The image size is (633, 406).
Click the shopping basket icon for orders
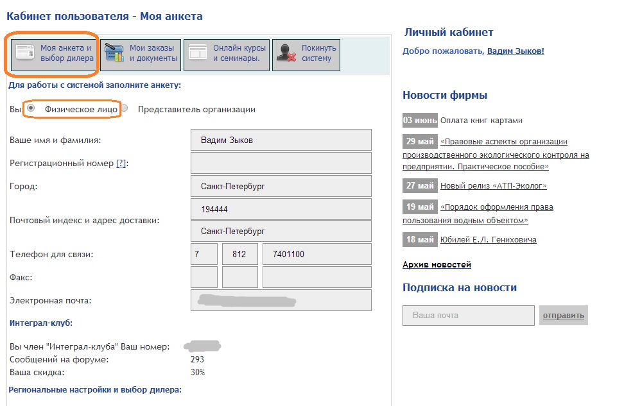pyautogui.click(x=114, y=53)
